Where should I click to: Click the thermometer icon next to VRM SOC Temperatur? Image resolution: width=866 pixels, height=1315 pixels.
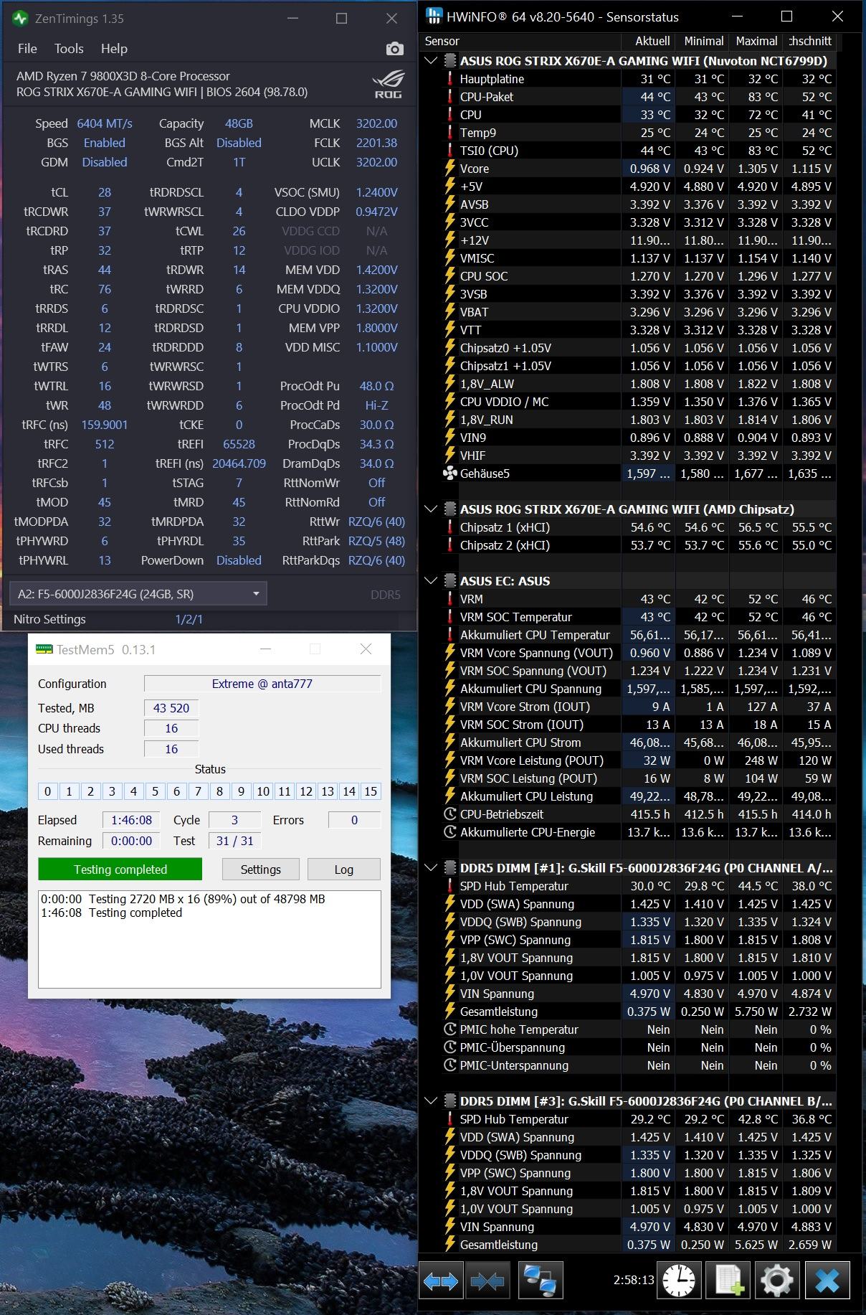pyautogui.click(x=450, y=617)
